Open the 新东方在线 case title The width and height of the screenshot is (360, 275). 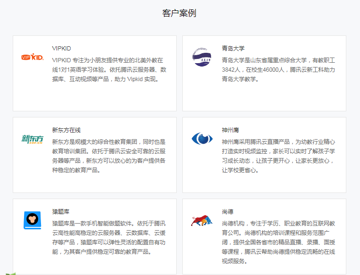(66, 130)
